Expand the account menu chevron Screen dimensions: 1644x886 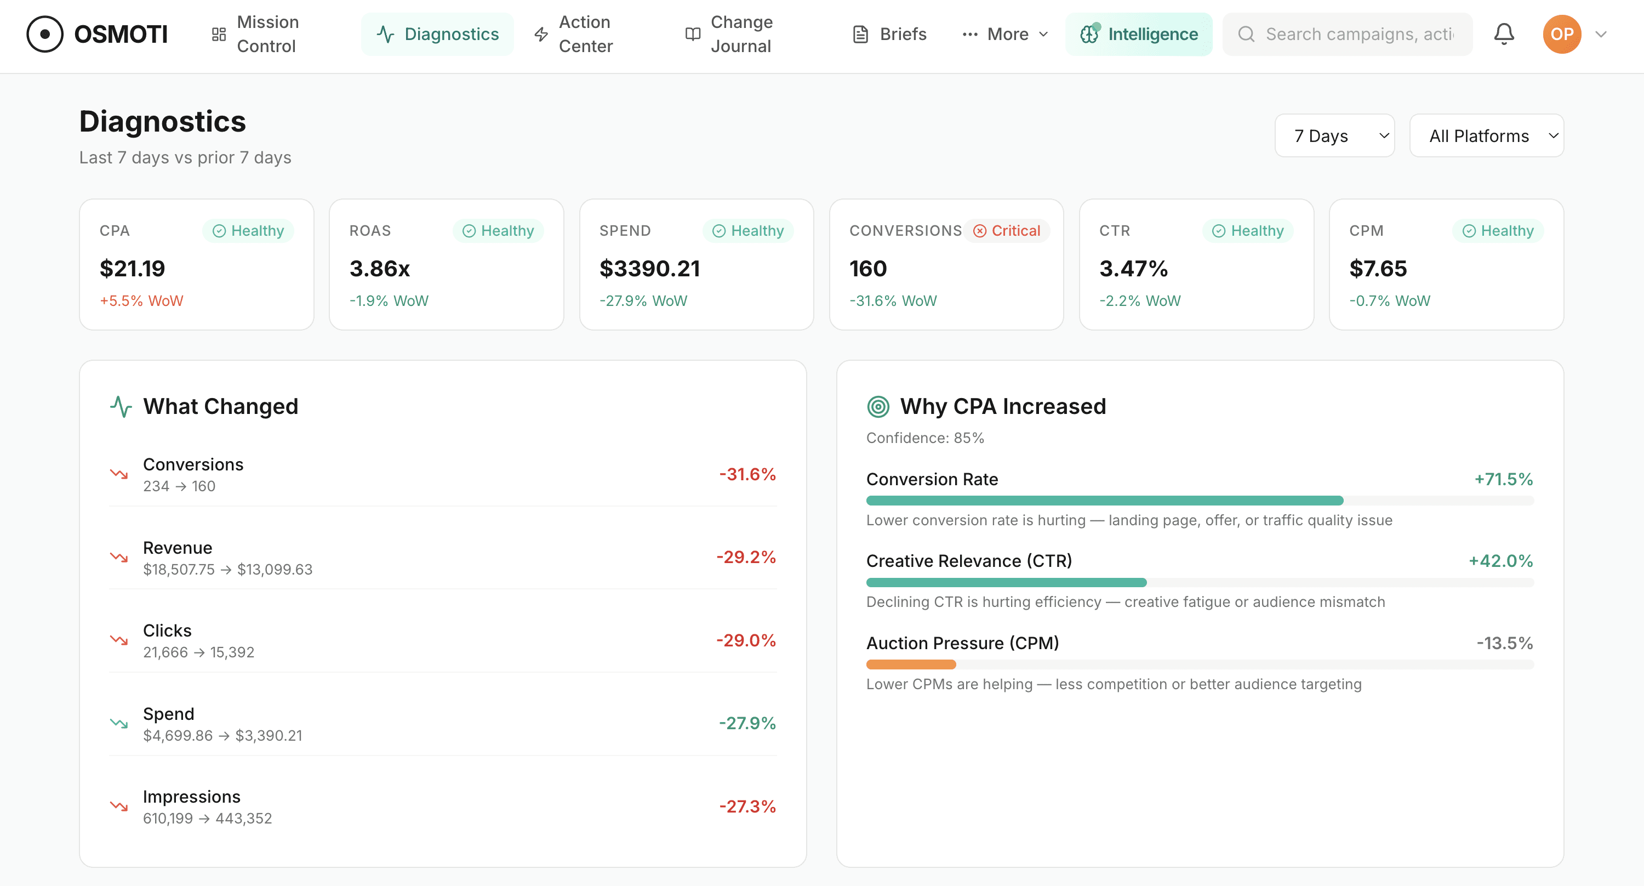click(1601, 35)
